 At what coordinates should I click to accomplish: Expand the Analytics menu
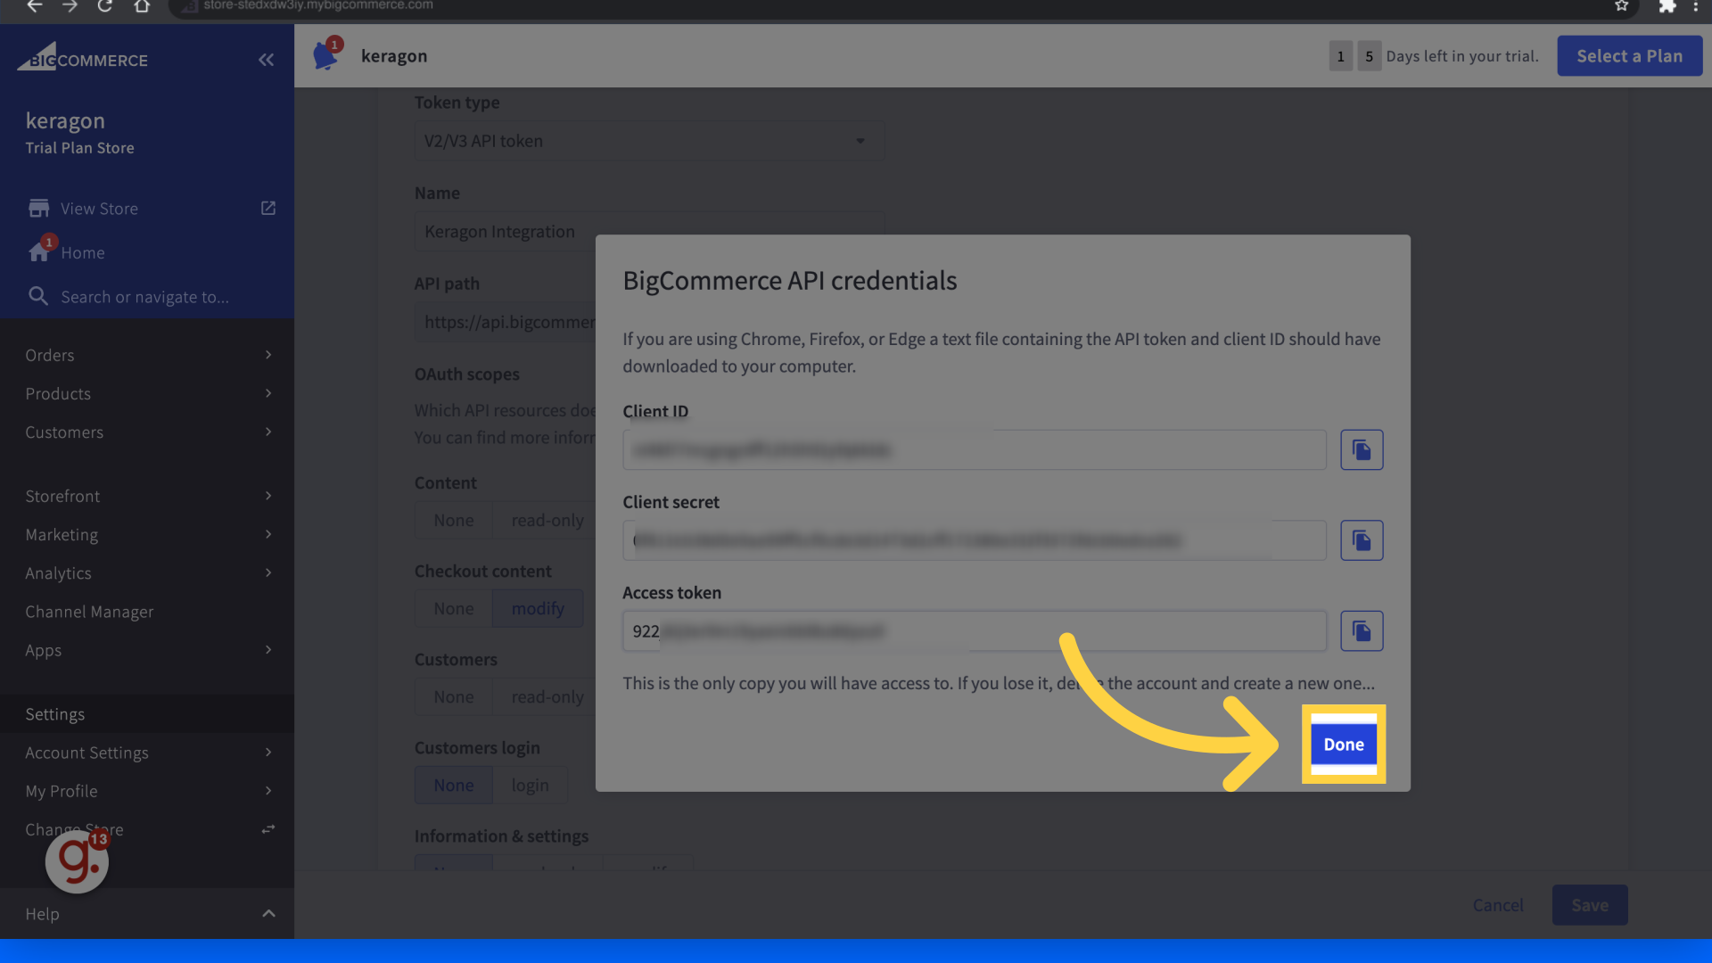(147, 572)
